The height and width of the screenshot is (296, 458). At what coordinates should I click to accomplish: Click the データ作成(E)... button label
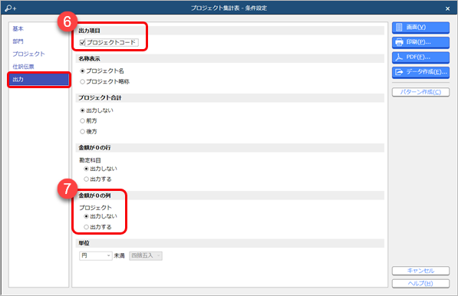(x=427, y=72)
